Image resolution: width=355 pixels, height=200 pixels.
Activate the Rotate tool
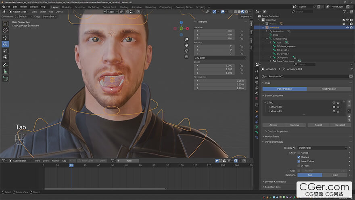click(x=5, y=44)
